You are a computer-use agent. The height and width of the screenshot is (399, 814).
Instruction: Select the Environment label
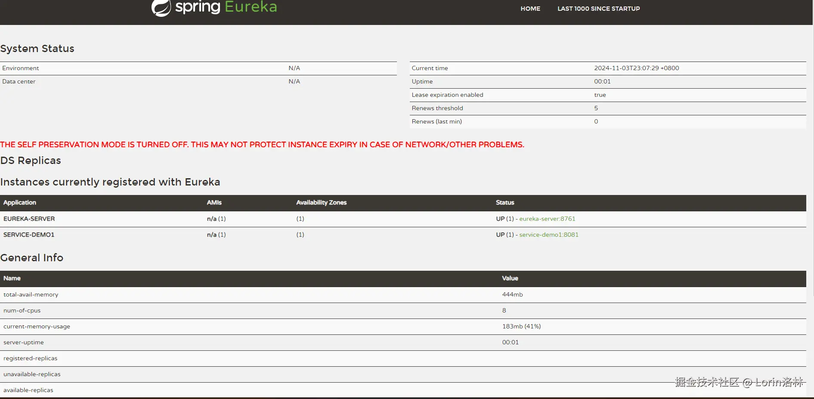[x=21, y=68]
